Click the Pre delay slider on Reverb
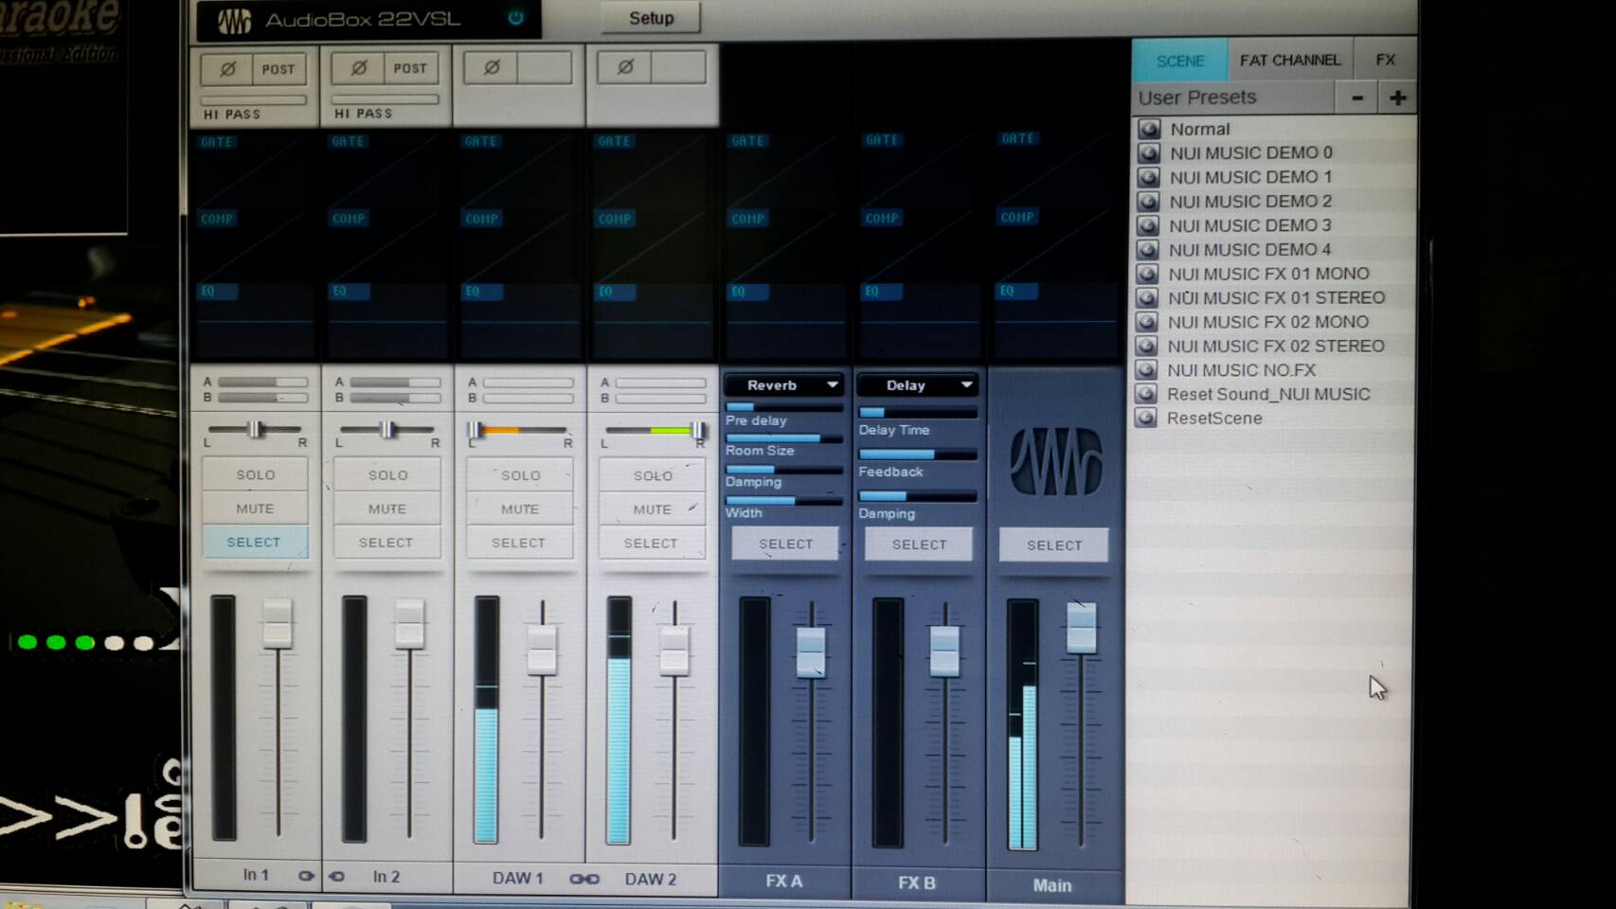This screenshot has height=909, width=1616. 783,407
